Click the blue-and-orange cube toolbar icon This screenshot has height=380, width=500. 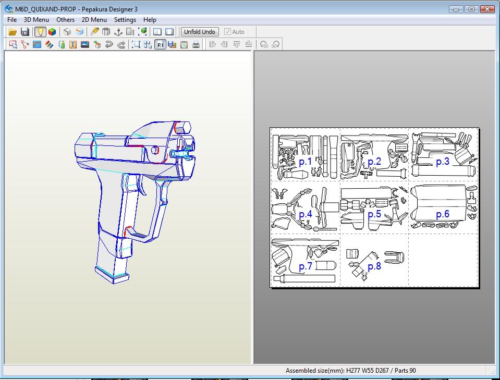80,32
